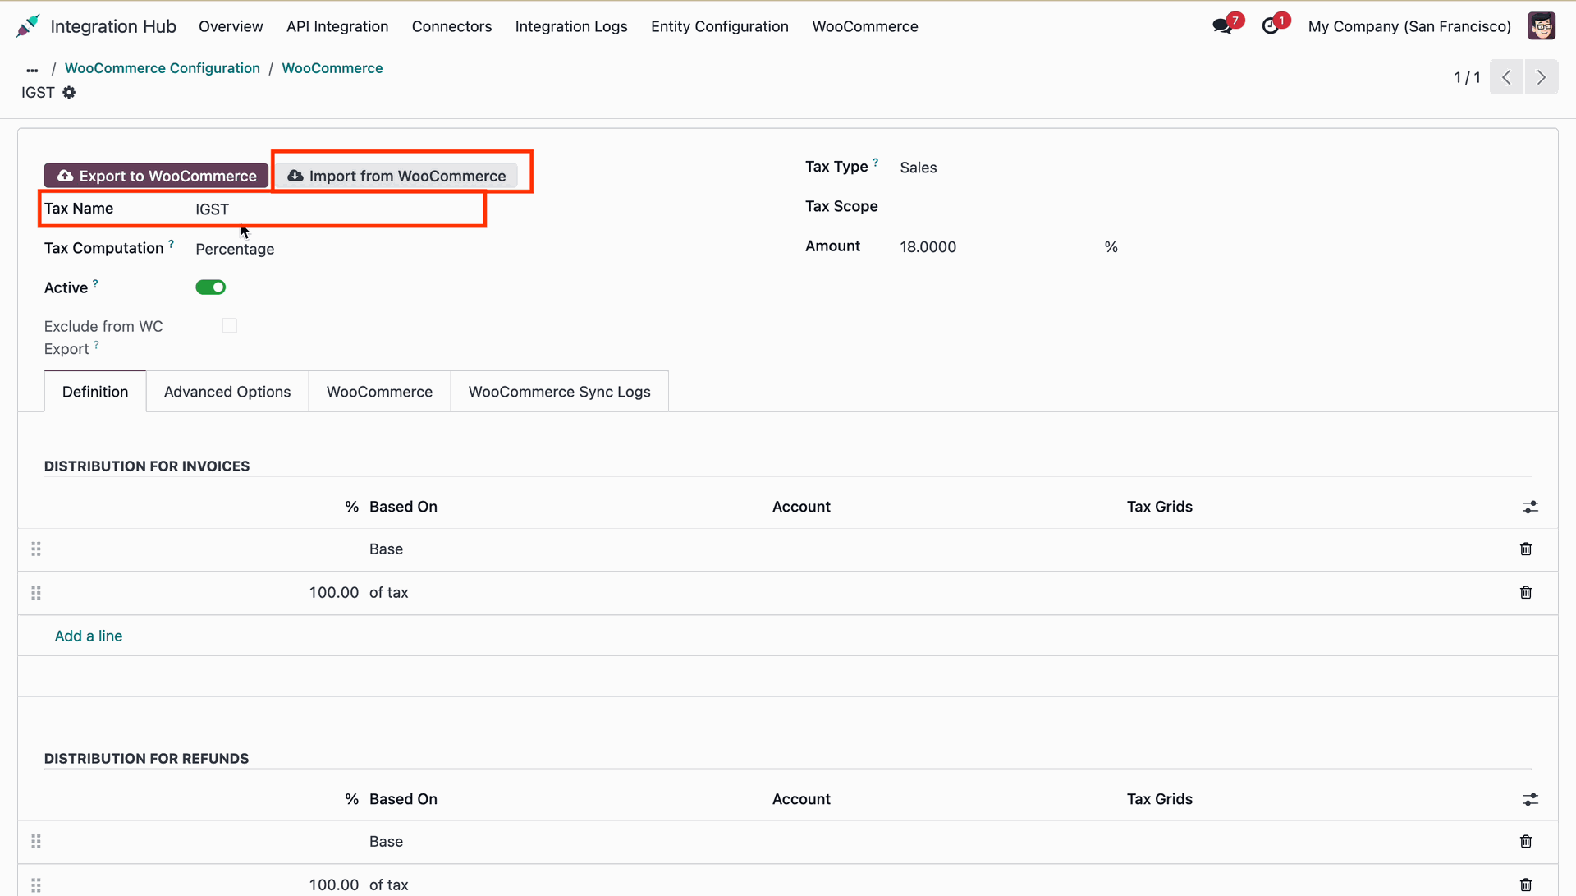Image resolution: width=1576 pixels, height=896 pixels.
Task: Grab the refund Base row drag handle
Action: [x=36, y=842]
